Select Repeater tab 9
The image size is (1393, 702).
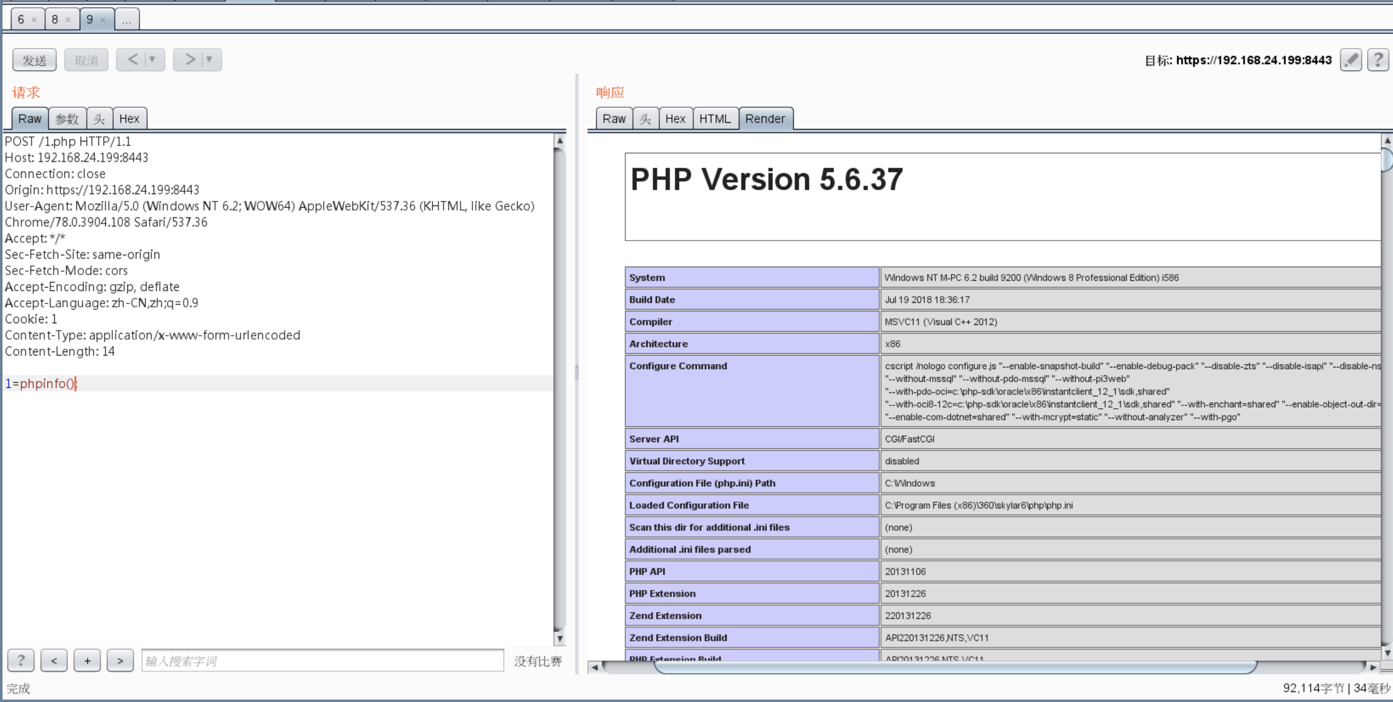click(x=89, y=19)
